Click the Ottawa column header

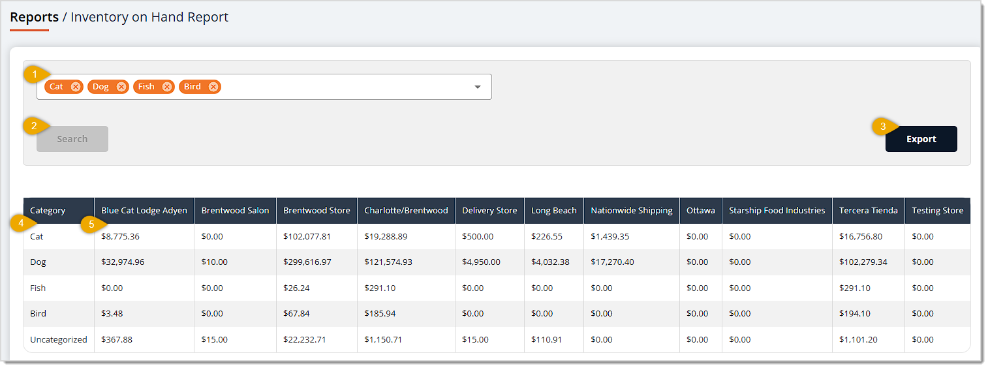(x=701, y=211)
